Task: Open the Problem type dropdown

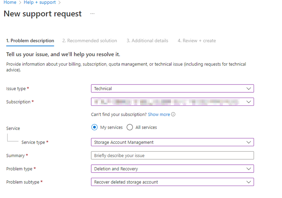Action: coord(172,169)
